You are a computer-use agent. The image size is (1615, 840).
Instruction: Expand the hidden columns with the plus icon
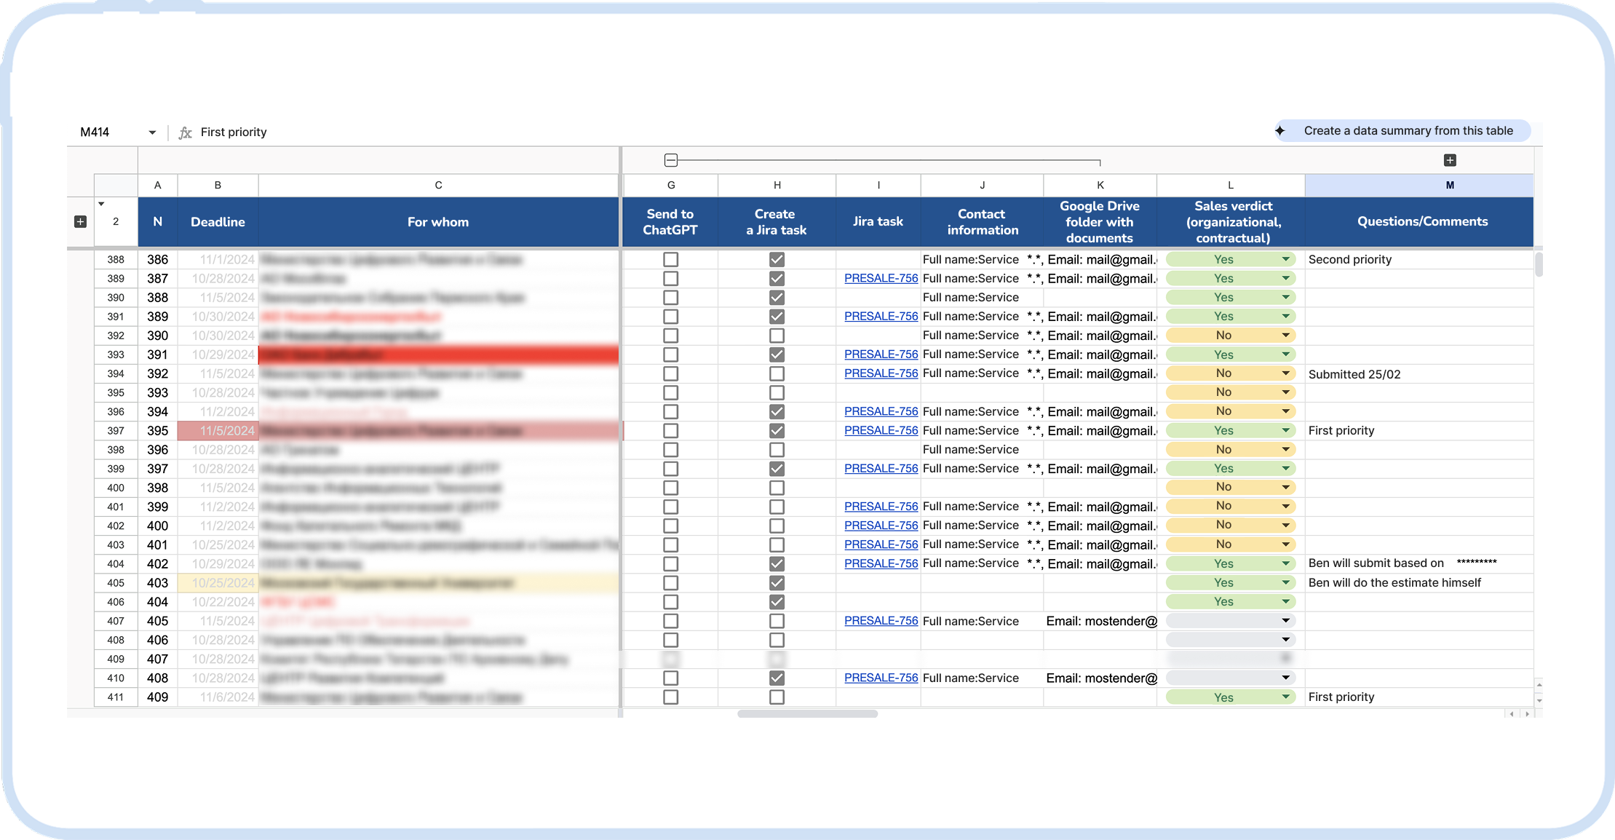pos(1450,159)
